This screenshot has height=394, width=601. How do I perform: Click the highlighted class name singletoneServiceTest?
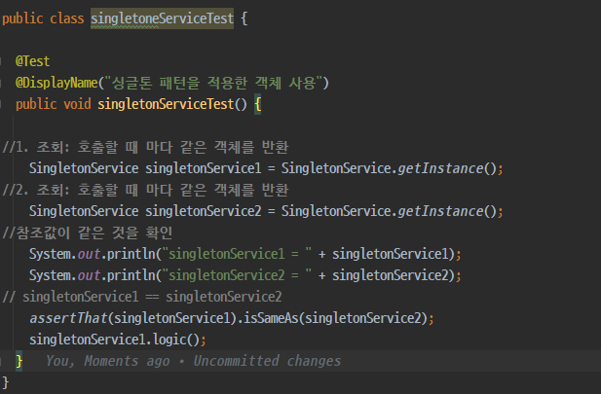tap(162, 18)
